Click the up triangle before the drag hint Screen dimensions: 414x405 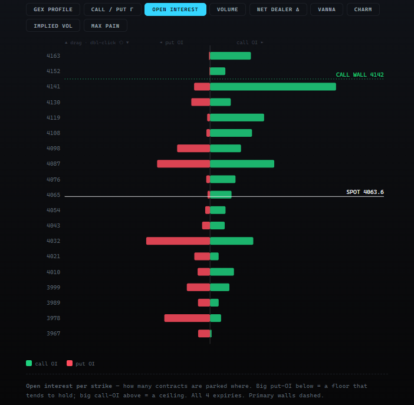[66, 42]
